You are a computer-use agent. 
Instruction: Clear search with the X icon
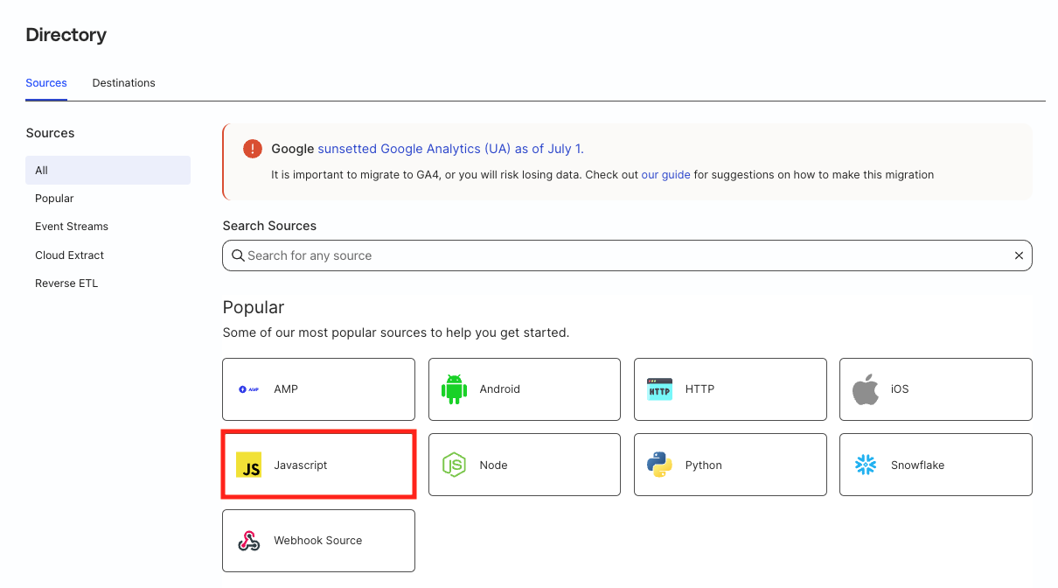pos(1018,255)
